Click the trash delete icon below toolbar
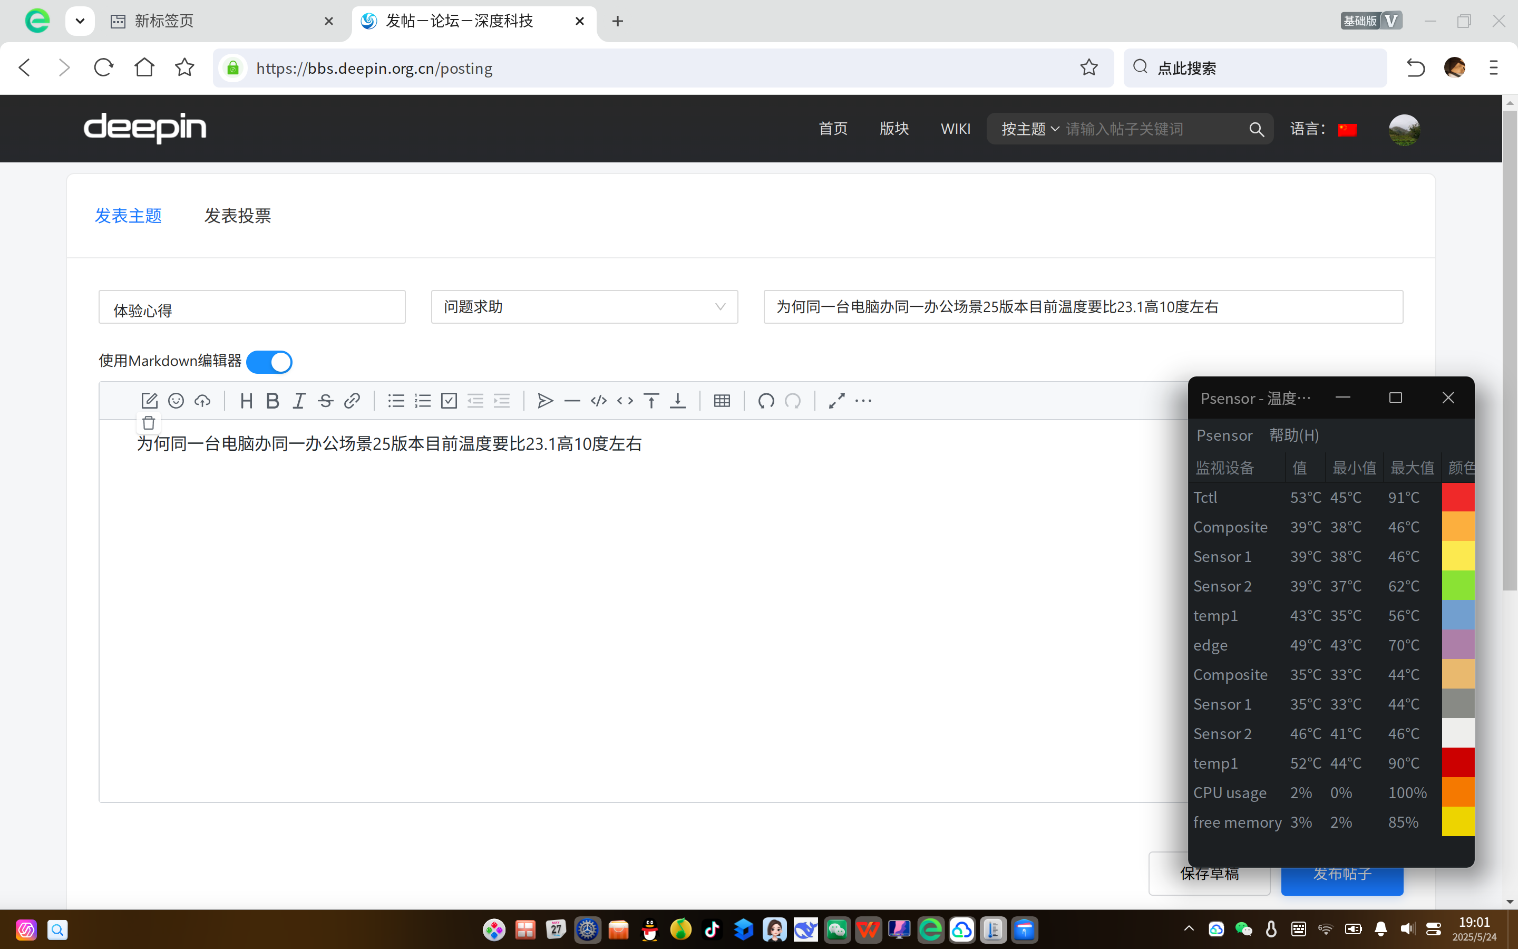Screen dimensions: 1518x949 (x=149, y=423)
